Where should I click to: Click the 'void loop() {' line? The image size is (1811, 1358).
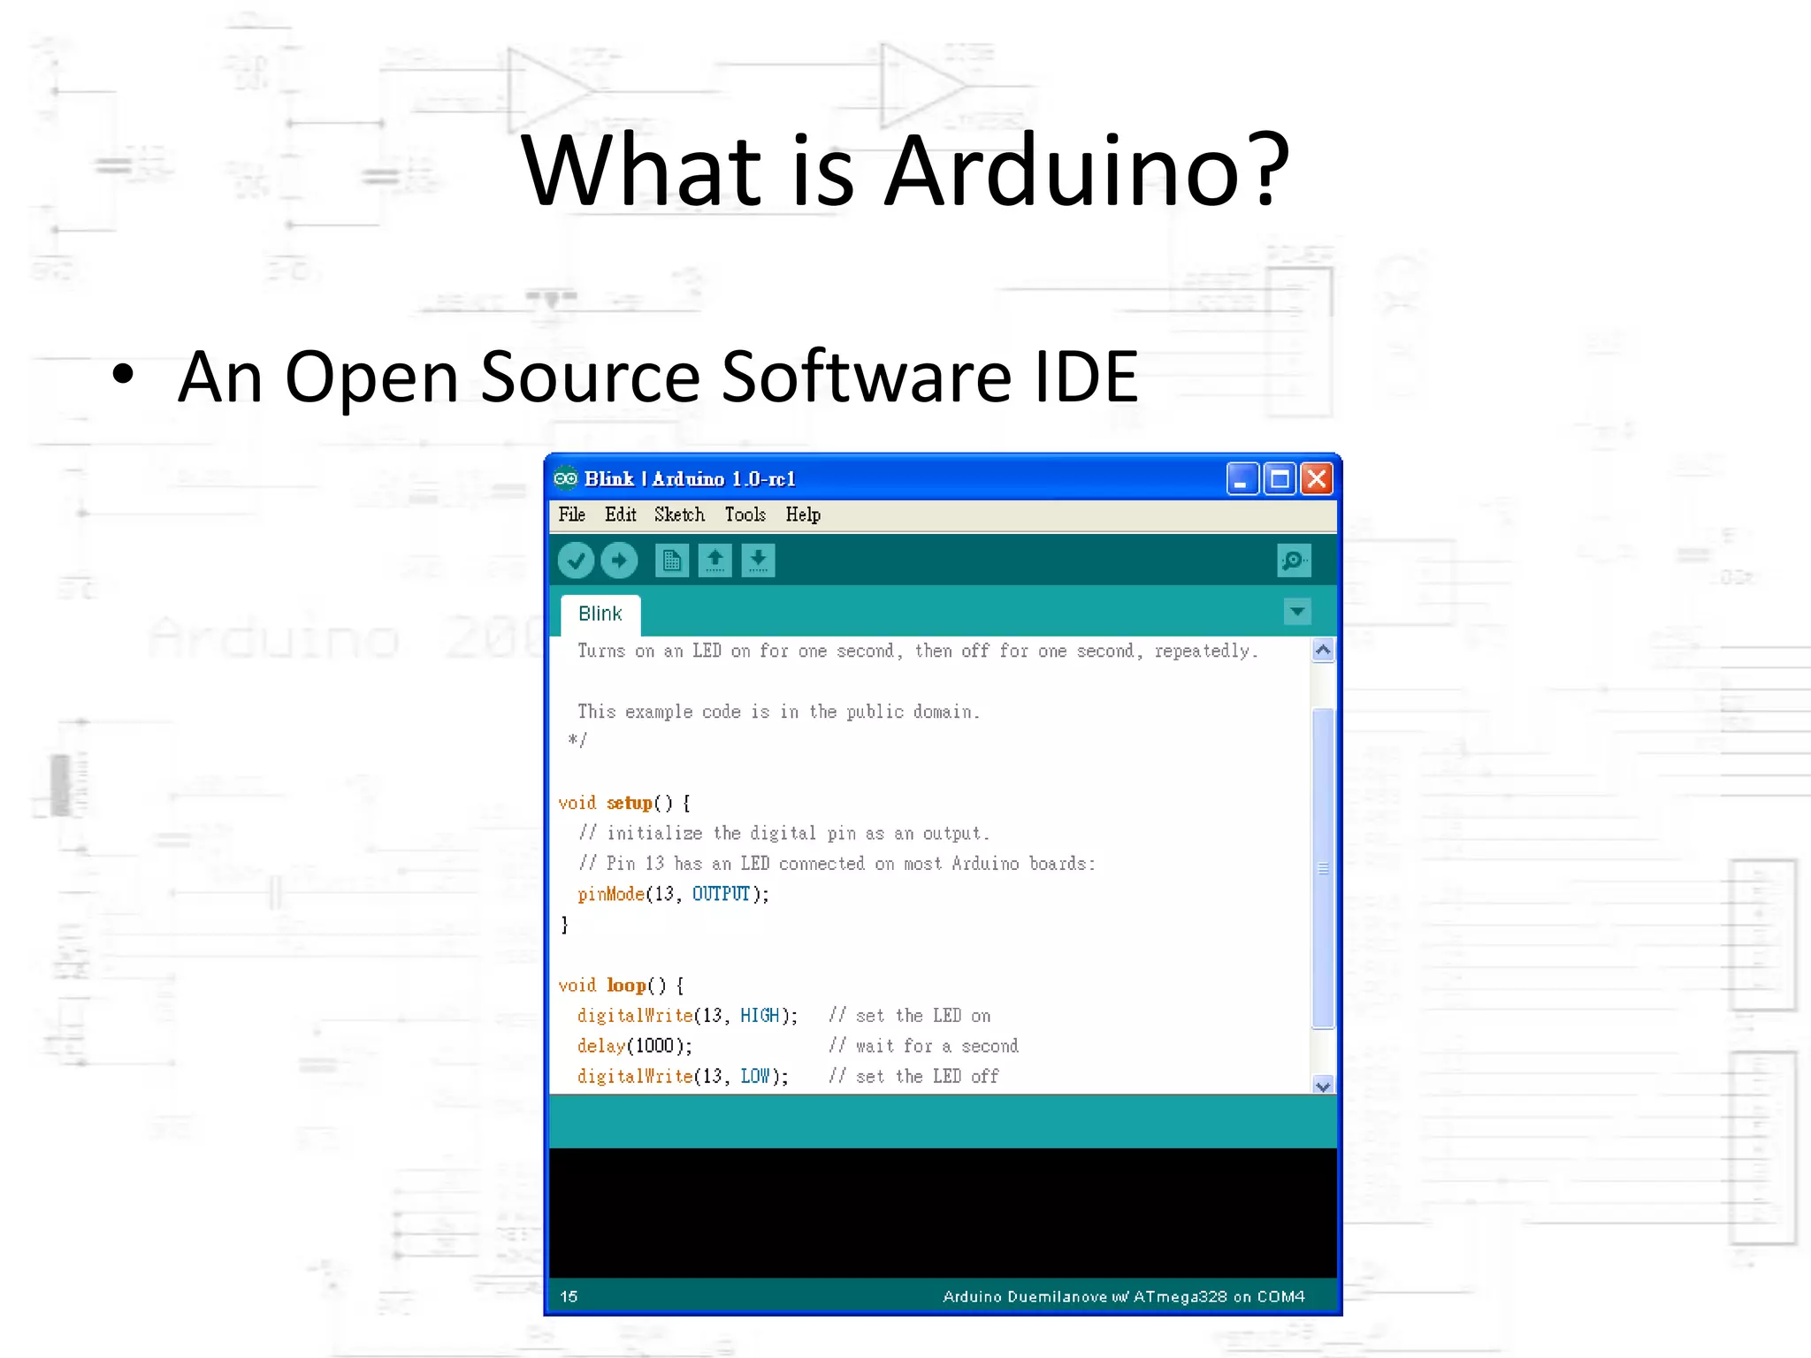[621, 985]
